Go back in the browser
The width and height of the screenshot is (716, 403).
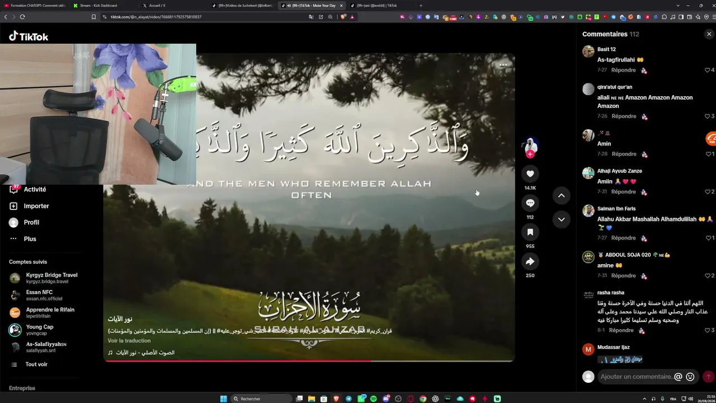[x=6, y=17]
